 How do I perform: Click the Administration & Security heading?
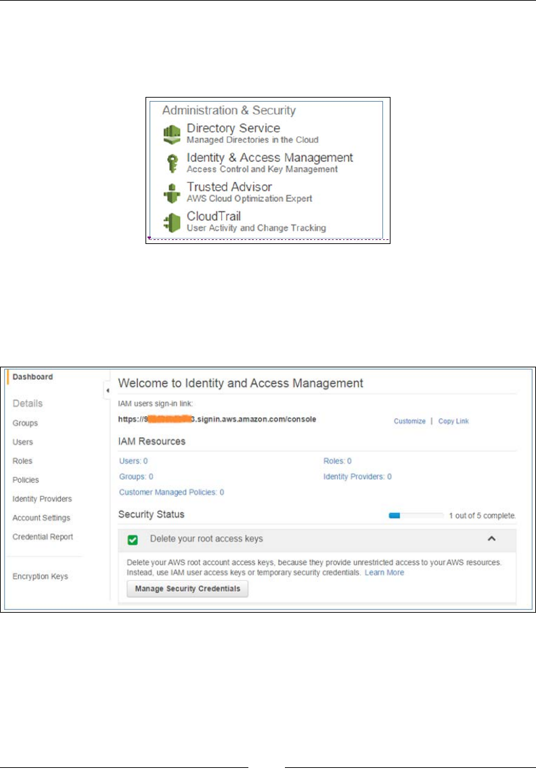click(x=229, y=110)
